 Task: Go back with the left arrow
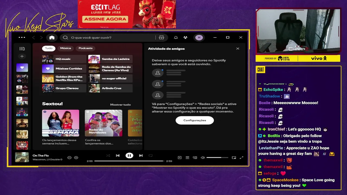click(34, 37)
